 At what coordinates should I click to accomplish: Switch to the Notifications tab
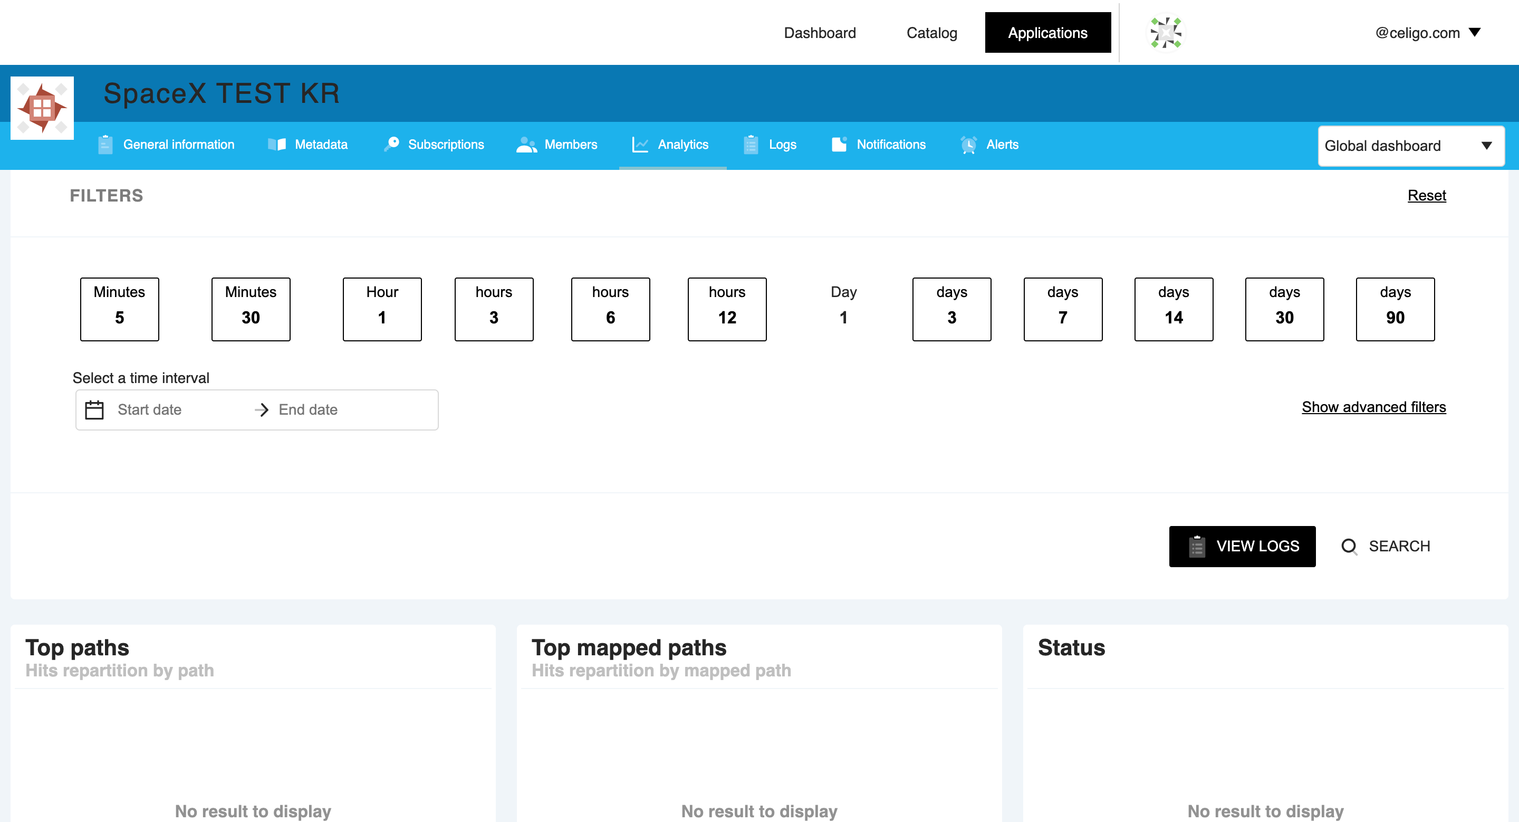pos(879,145)
